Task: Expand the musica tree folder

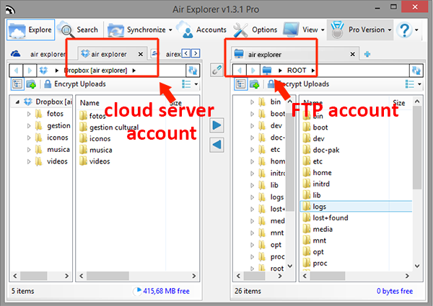Action: [x=29, y=150]
